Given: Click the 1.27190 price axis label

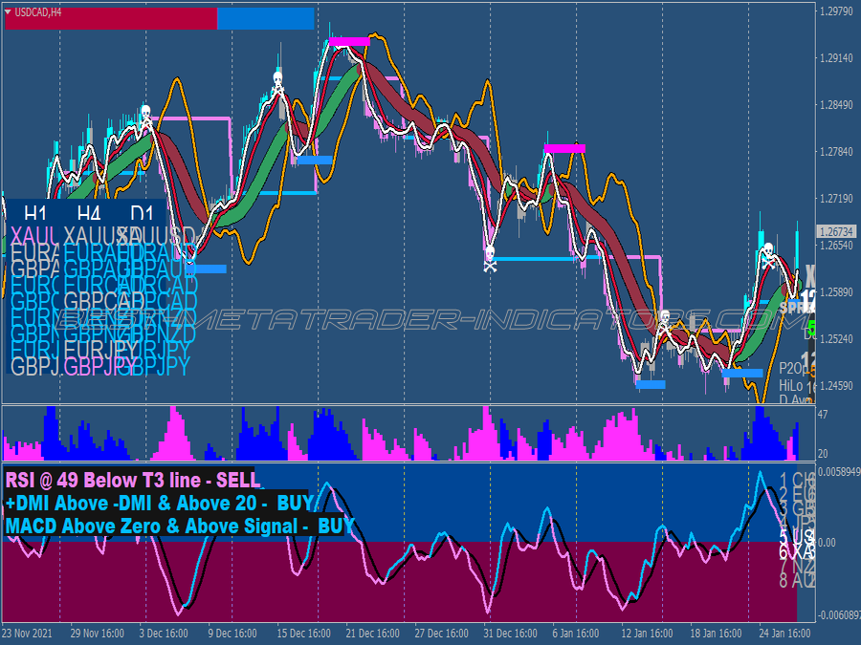Looking at the screenshot, I should [836, 198].
